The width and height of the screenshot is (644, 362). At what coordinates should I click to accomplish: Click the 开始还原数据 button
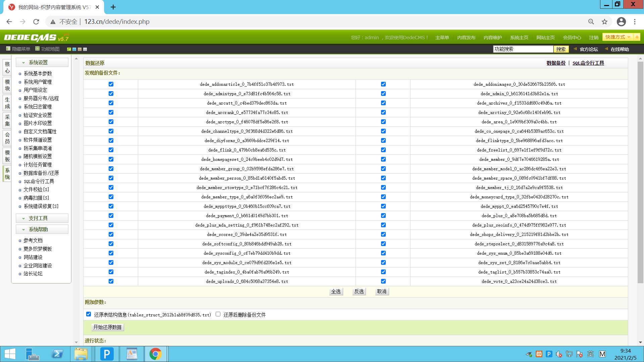107,327
